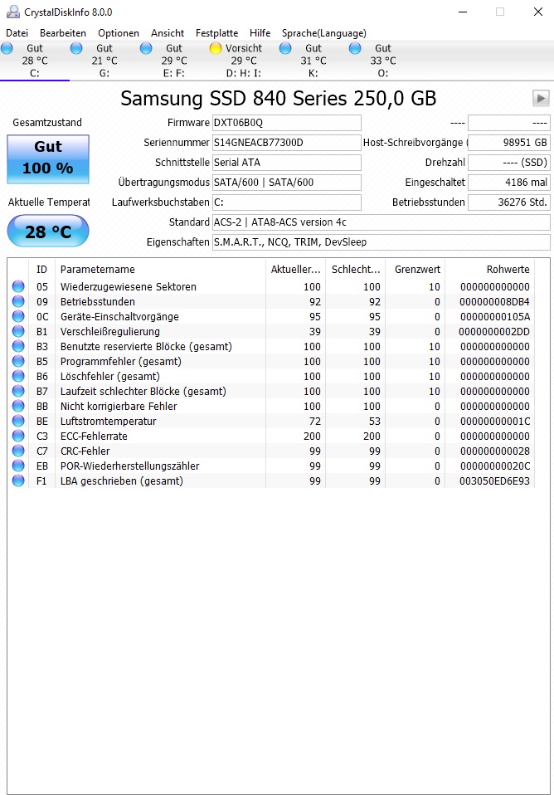Select the ECC-Fehlerrate parameter name
Image resolution: width=554 pixels, height=795 pixels.
pyautogui.click(x=94, y=436)
